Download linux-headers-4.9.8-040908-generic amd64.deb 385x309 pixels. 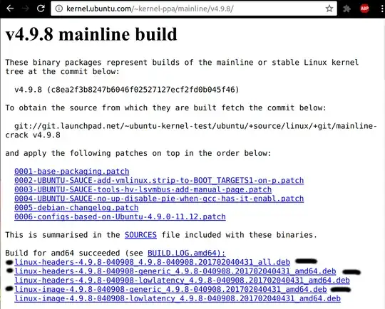(x=175, y=271)
